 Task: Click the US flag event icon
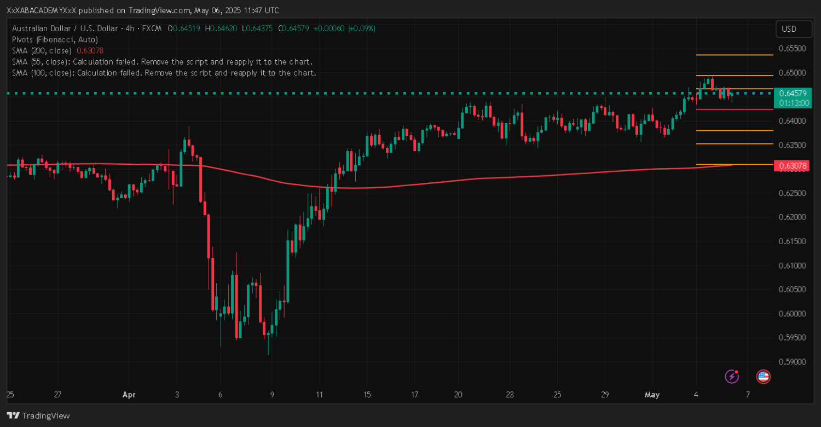click(763, 376)
